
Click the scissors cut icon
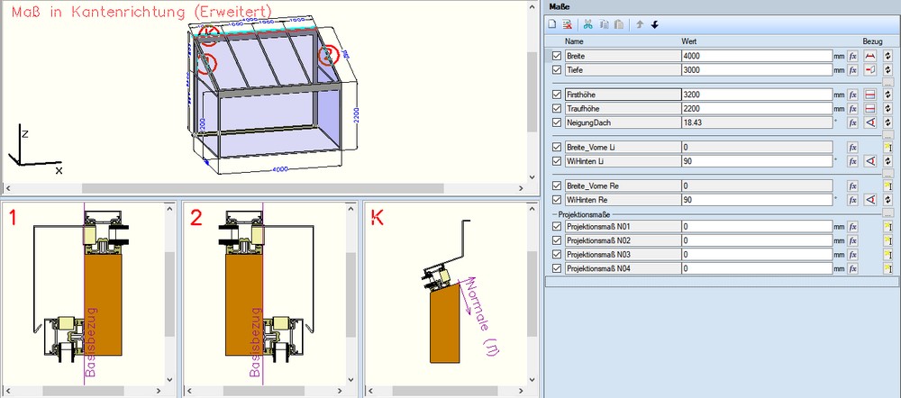587,24
